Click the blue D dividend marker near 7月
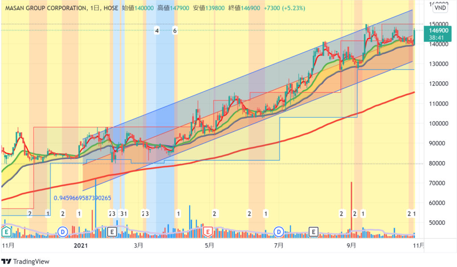 tap(279, 232)
